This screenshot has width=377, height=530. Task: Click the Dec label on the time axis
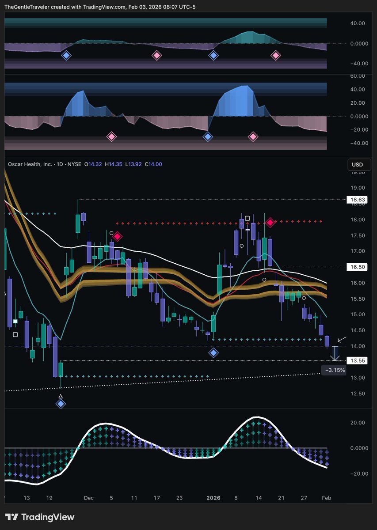[89, 498]
